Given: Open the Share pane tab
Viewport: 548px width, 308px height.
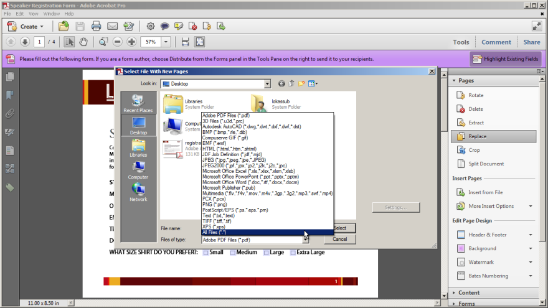Looking at the screenshot, I should click(532, 42).
